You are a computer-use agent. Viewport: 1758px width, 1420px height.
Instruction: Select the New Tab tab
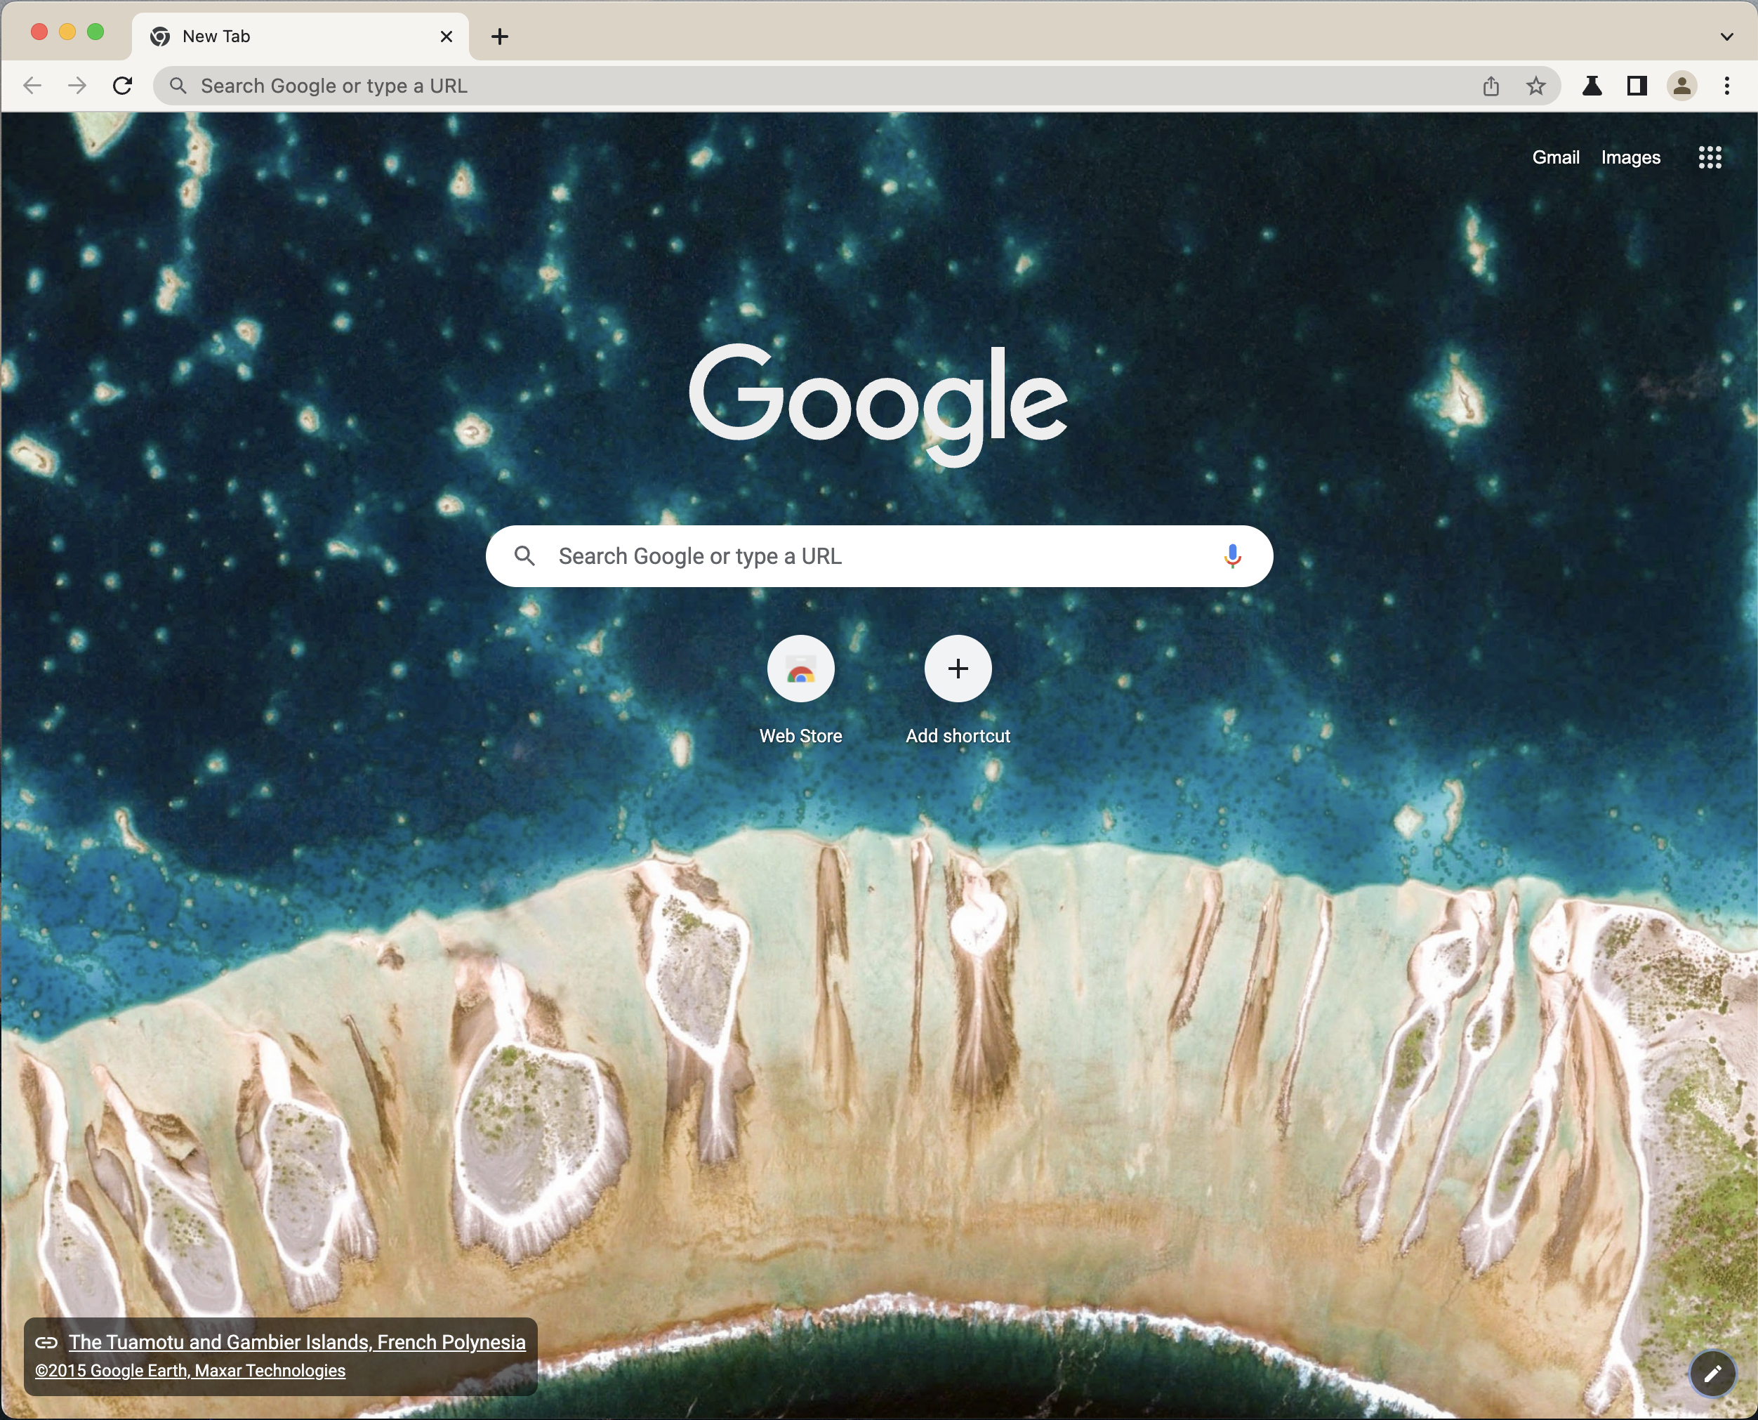pos(286,37)
